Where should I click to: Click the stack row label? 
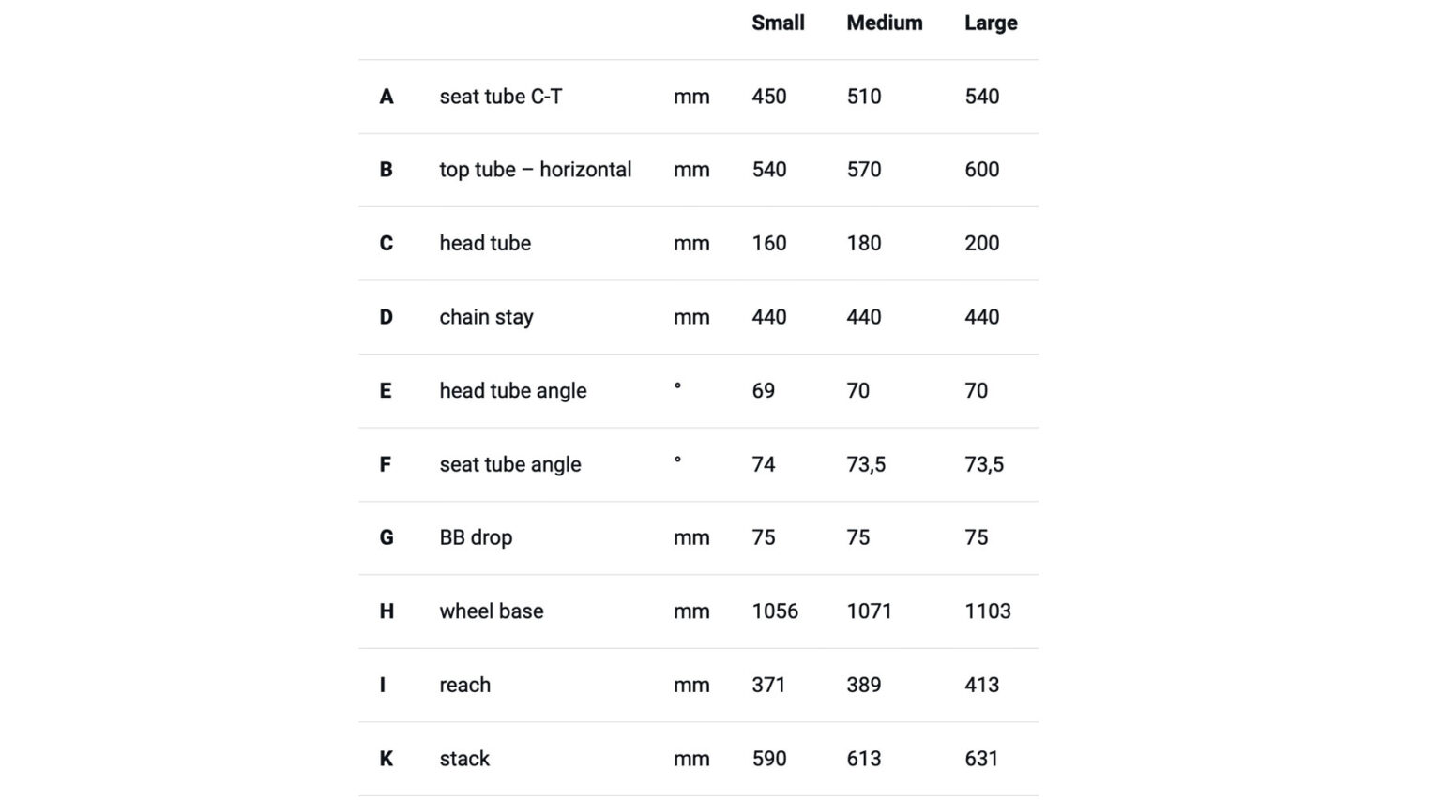point(464,759)
